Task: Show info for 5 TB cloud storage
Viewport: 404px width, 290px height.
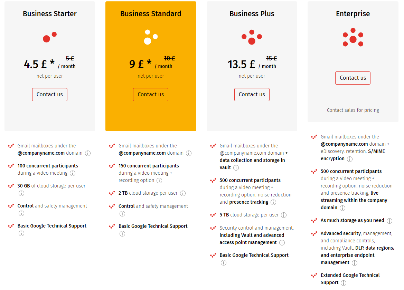Action: point(284,215)
